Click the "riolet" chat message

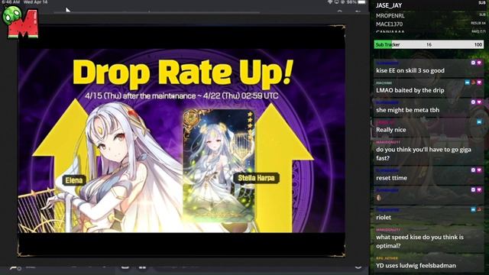click(x=384, y=217)
